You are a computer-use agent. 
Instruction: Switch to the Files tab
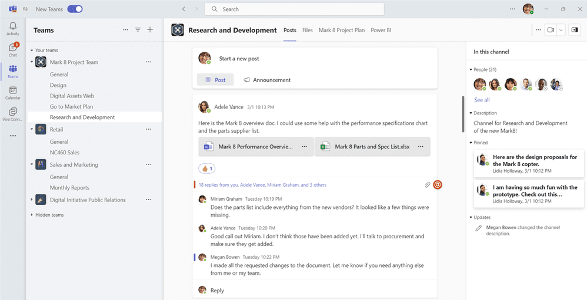tap(308, 31)
